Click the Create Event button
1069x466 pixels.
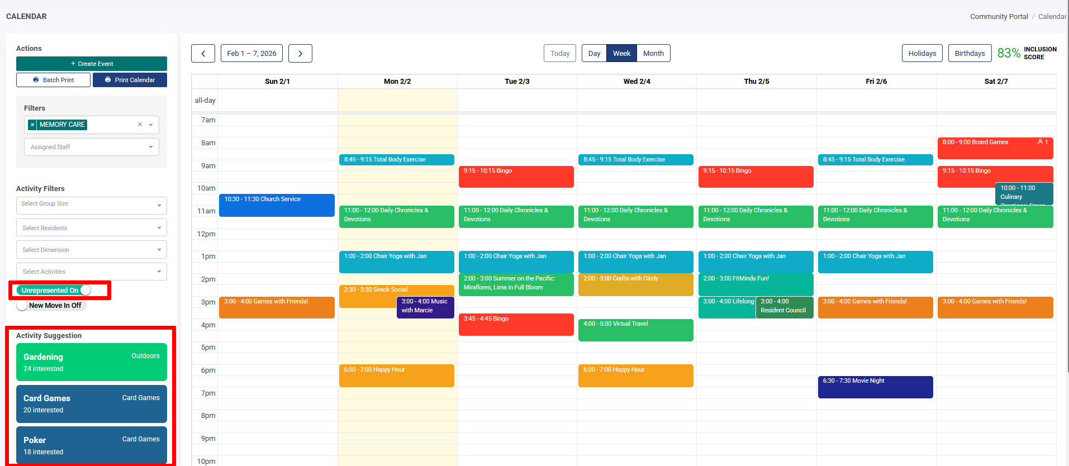coord(92,64)
